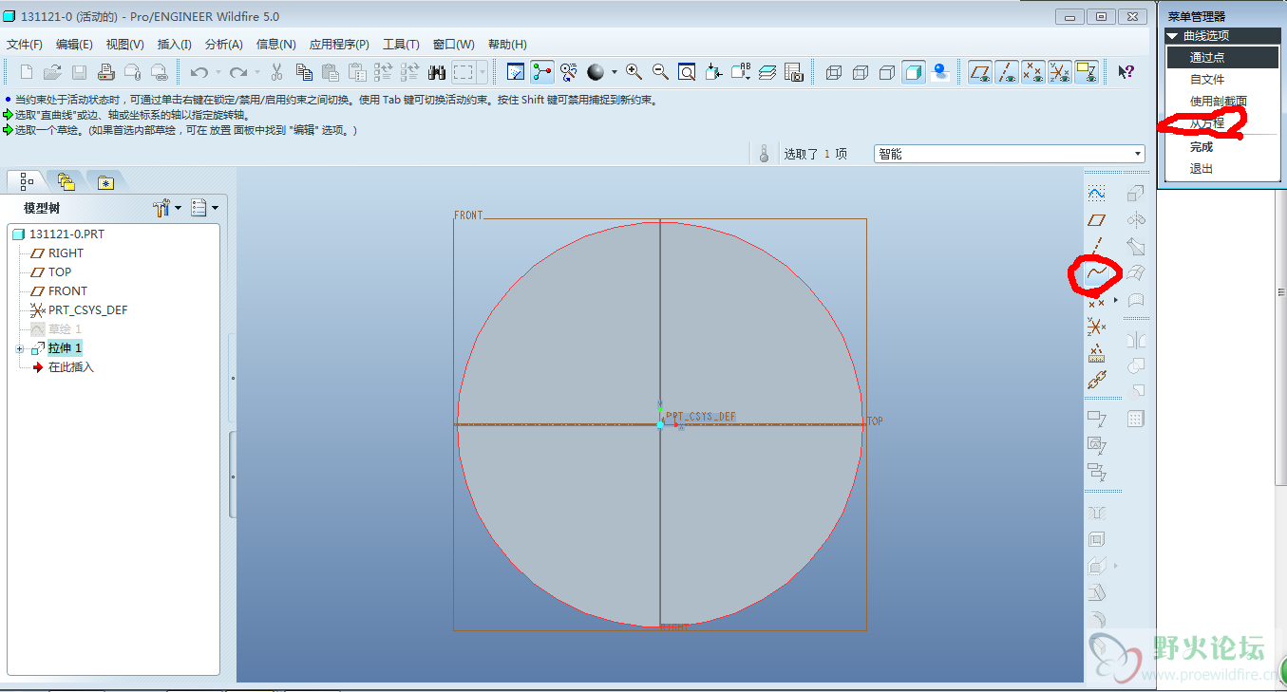Select the Datum point tool in right toolbar

[x=1096, y=301]
